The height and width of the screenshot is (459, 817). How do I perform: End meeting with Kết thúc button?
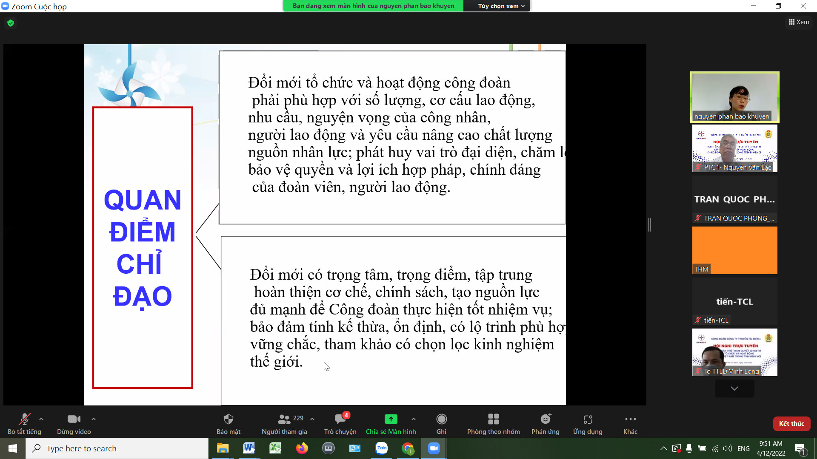(x=791, y=424)
